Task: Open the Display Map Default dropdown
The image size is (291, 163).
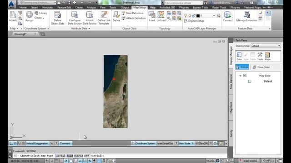Action: click(266, 46)
